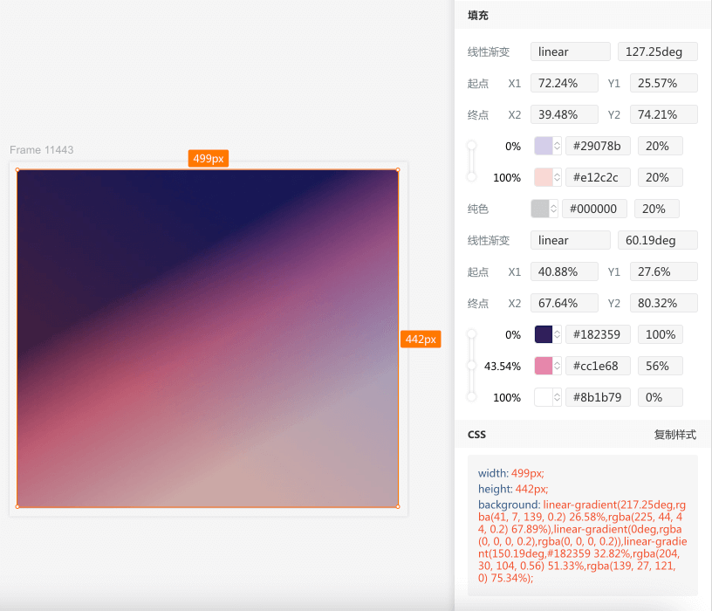Click the X1 field showing 72.24%

point(564,83)
